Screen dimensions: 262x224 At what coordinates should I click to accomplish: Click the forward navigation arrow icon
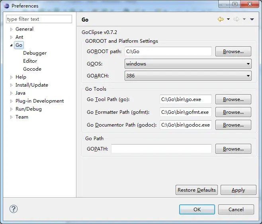pyautogui.click(x=236, y=19)
